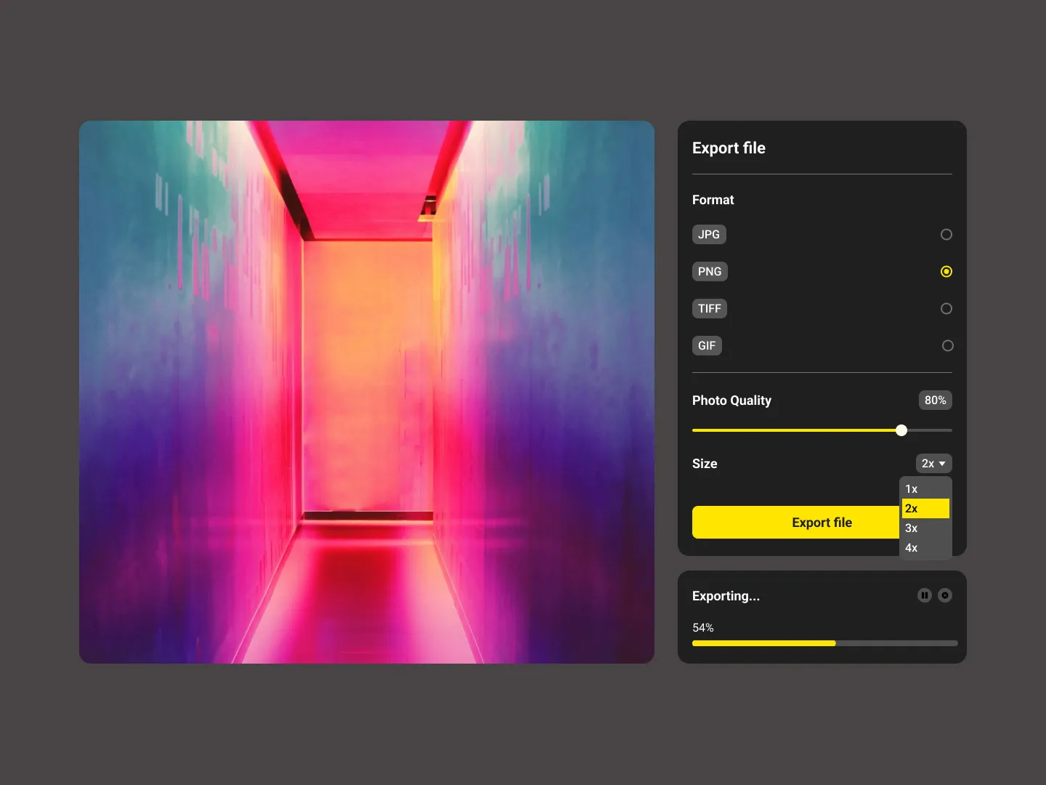Select the JPG format radio button

(x=946, y=234)
